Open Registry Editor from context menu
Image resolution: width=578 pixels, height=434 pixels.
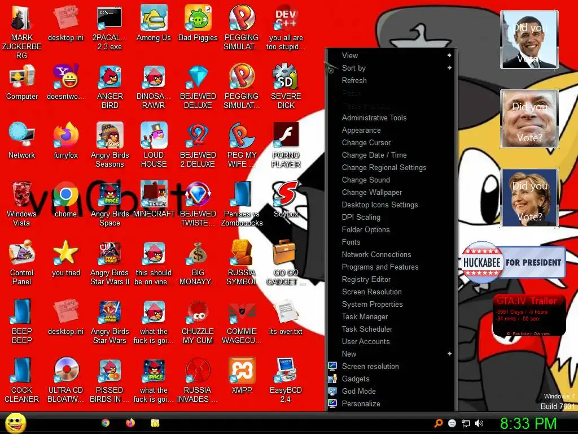(x=392, y=279)
